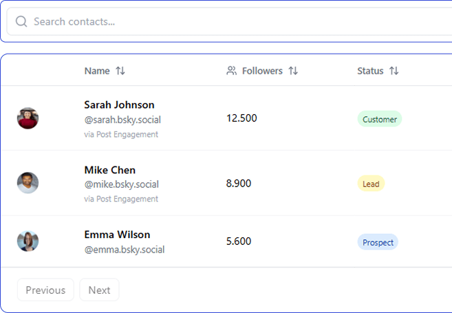
Task: Click the magnifying glass search icon
Action: point(21,22)
